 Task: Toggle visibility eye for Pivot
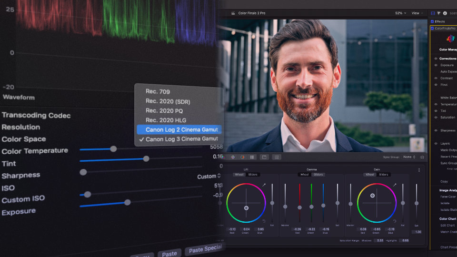pos(436,85)
